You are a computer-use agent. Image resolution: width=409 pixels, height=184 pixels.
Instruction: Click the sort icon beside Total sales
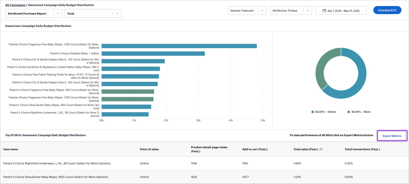point(321,149)
